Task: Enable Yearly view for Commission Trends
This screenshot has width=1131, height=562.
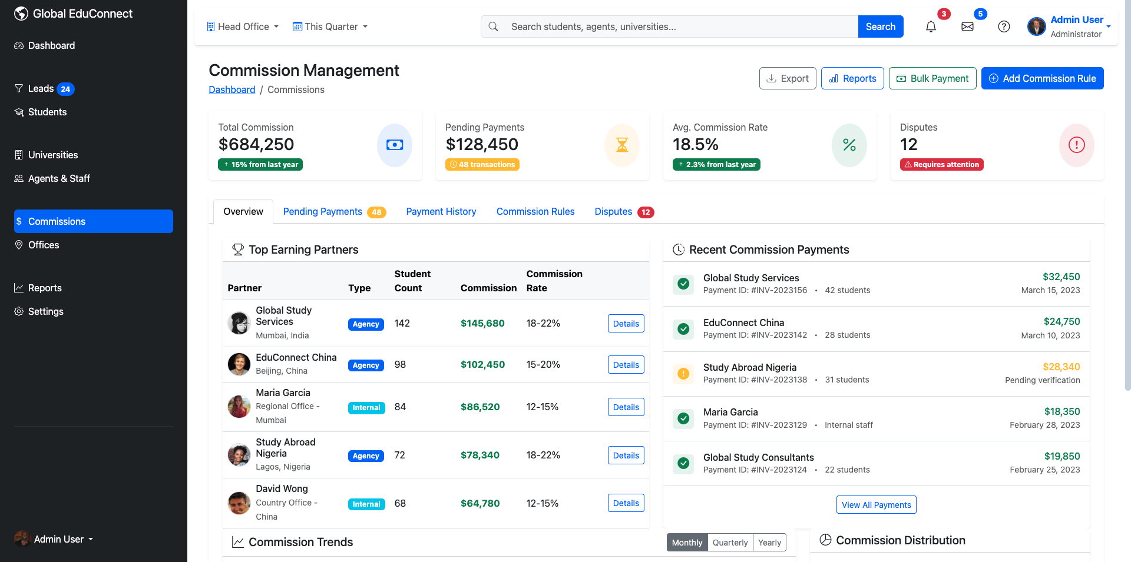Action: (x=769, y=543)
